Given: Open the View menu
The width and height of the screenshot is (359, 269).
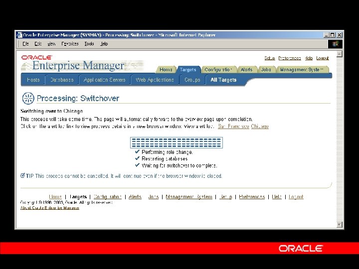Looking at the screenshot, I should coord(51,44).
